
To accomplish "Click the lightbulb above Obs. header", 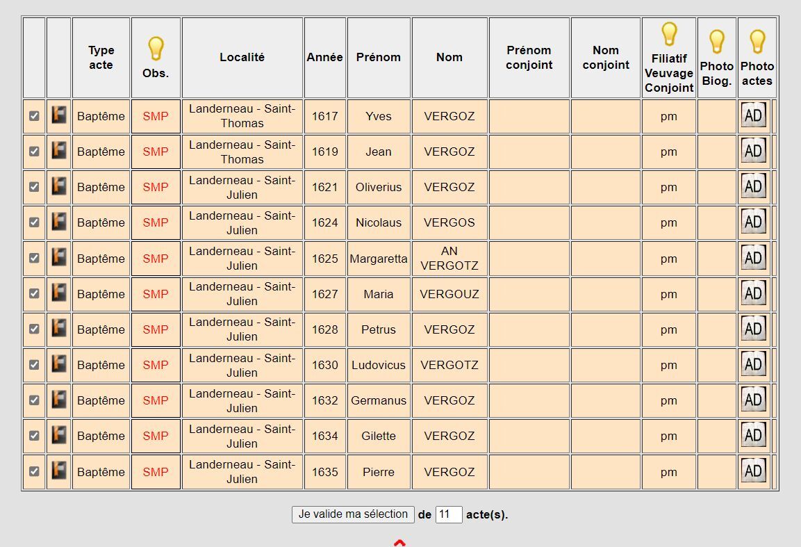I will point(156,49).
